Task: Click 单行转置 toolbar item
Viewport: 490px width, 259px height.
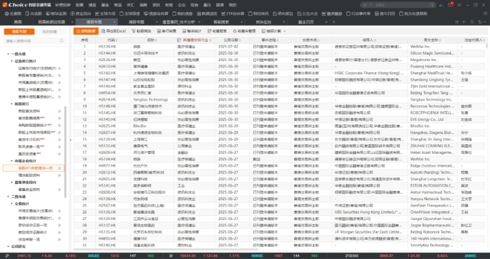Action: pyautogui.click(x=167, y=31)
